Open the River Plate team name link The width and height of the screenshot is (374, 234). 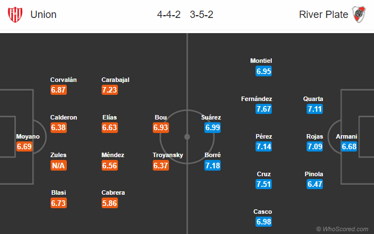[x=323, y=15]
